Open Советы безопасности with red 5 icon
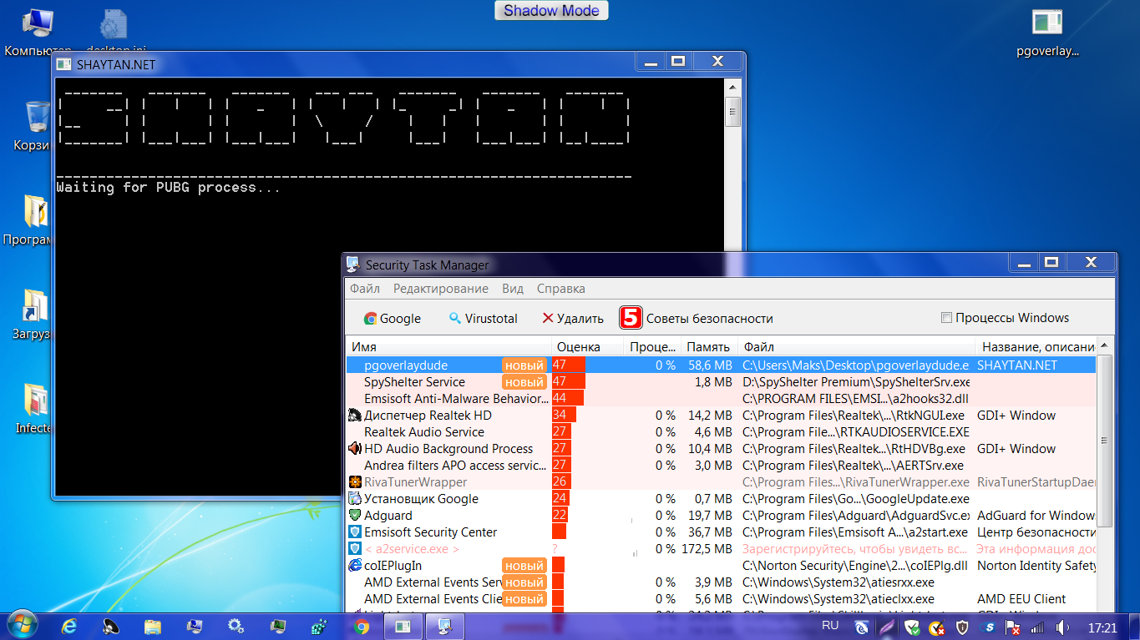The height and width of the screenshot is (640, 1140). tap(696, 318)
